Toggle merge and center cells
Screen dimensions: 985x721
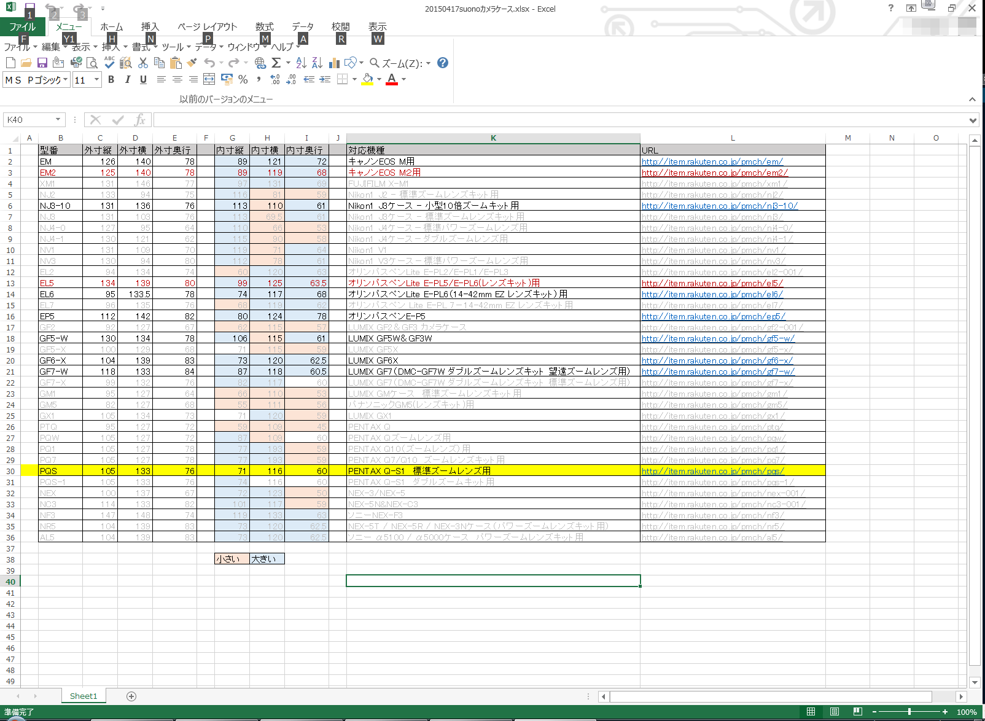[x=209, y=79]
